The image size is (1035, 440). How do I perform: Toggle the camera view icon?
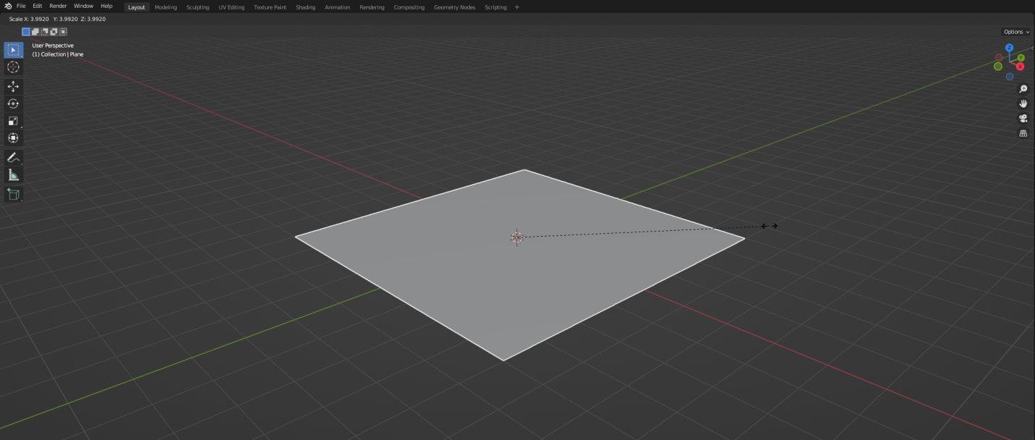[x=1023, y=119]
